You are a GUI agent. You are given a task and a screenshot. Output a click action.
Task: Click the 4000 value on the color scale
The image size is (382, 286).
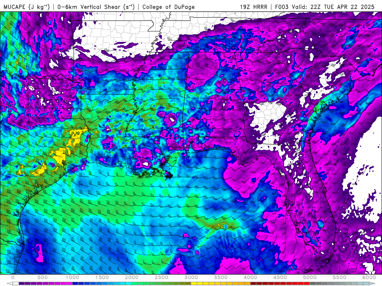coord(250,277)
